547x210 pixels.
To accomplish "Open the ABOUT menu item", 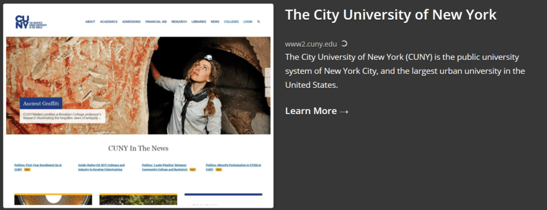I will click(90, 22).
